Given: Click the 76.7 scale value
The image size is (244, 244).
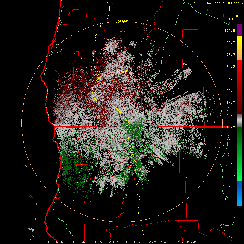Looking at the screenshot, I should (231, 54).
